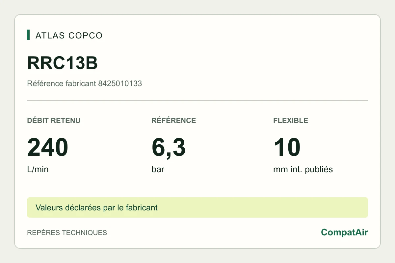The width and height of the screenshot is (395, 263).
Task: Select the 6,3 pressure value
Action: pyautogui.click(x=169, y=148)
